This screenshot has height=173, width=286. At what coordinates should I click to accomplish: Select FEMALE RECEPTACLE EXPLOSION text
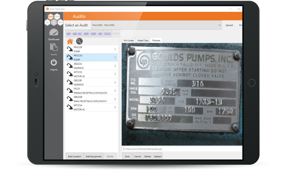(x=90, y=93)
